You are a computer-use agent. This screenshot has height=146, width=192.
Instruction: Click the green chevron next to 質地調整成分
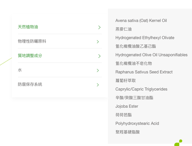click(99, 56)
